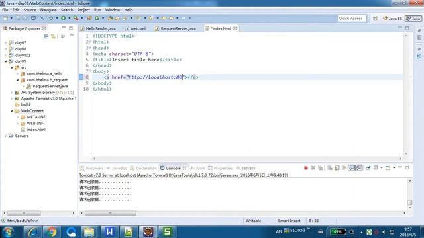The height and width of the screenshot is (238, 424).
Task: Open the Problems view tab
Action: 91,168
